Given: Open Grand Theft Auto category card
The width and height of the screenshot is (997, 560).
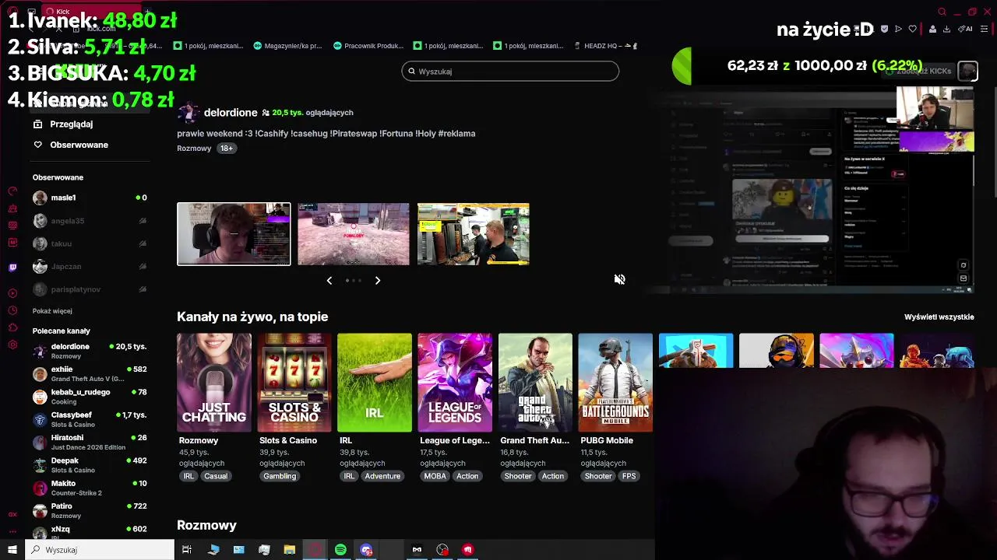Looking at the screenshot, I should [535, 383].
